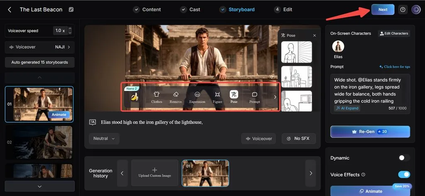
Task: Click Animate on storyboard 01 thumbnail
Action: tap(59, 115)
